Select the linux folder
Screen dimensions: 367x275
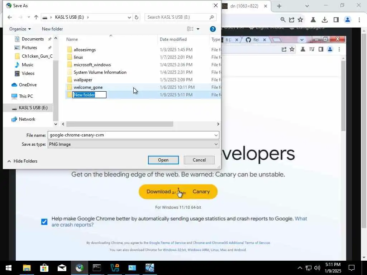click(x=78, y=57)
